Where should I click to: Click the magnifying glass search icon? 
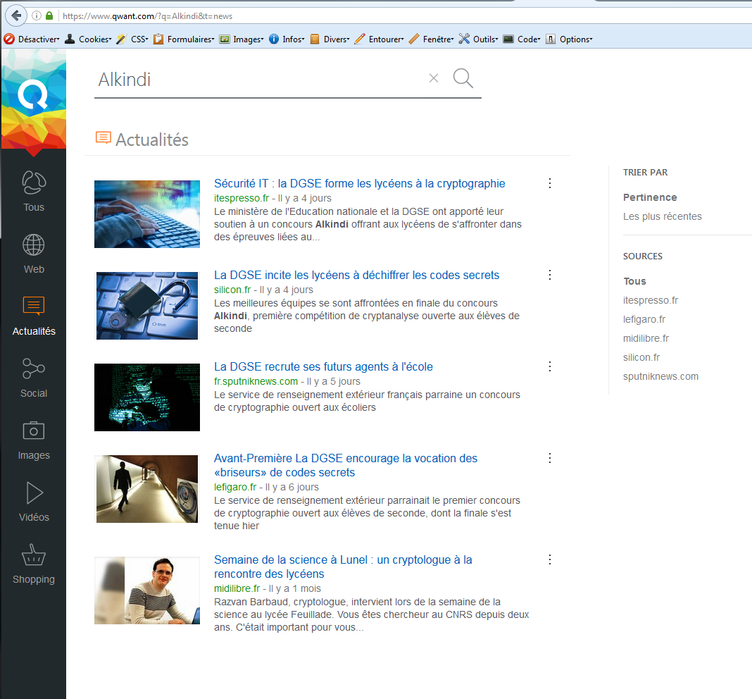pos(463,78)
